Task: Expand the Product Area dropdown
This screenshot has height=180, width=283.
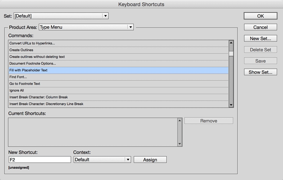Action: coord(130,27)
